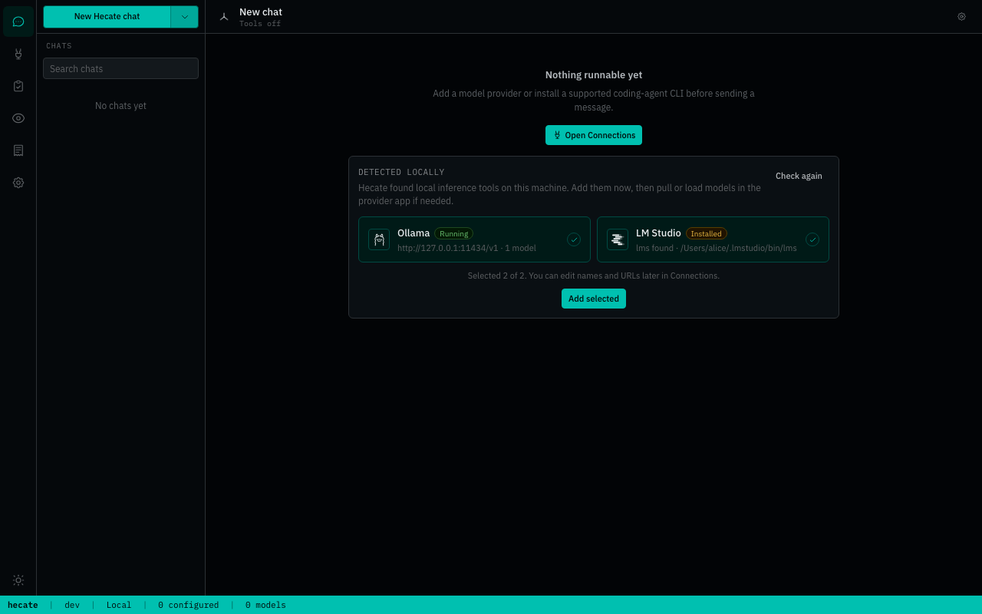Open the Chats sidebar icon

coord(18,21)
